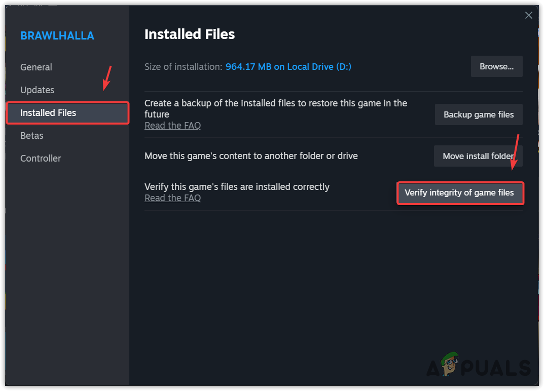Click the Installed Files page heading
The image size is (544, 391).
(x=190, y=34)
